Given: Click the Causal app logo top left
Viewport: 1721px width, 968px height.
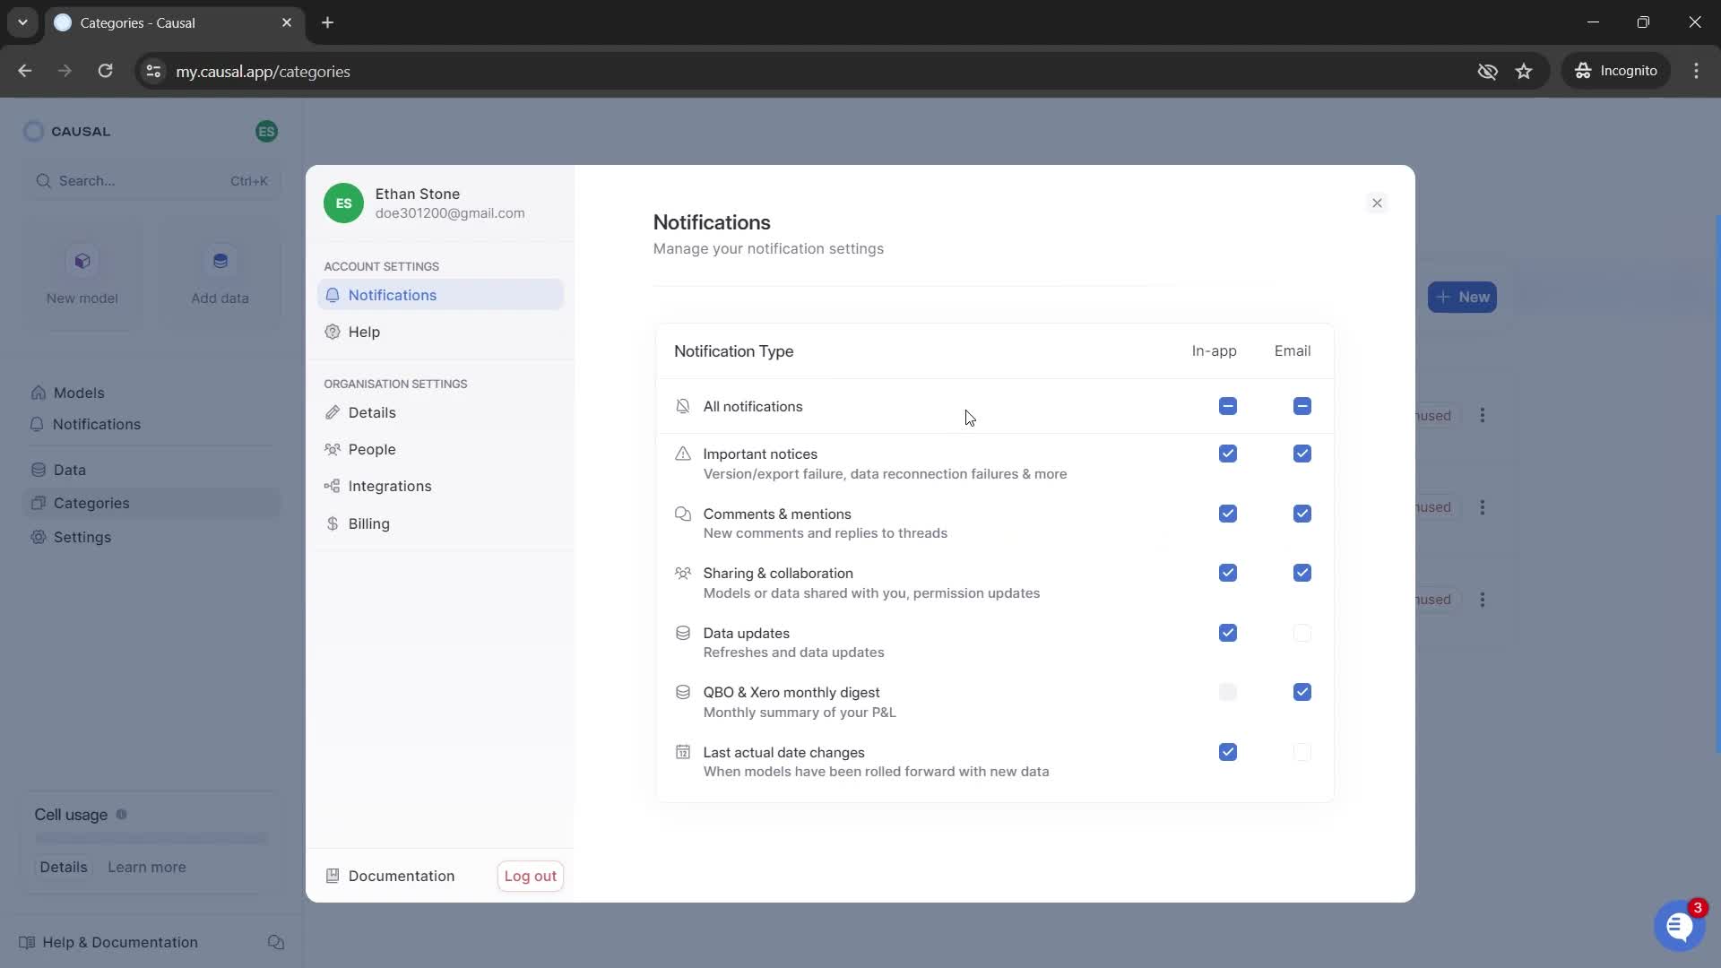Looking at the screenshot, I should pyautogui.click(x=32, y=130).
